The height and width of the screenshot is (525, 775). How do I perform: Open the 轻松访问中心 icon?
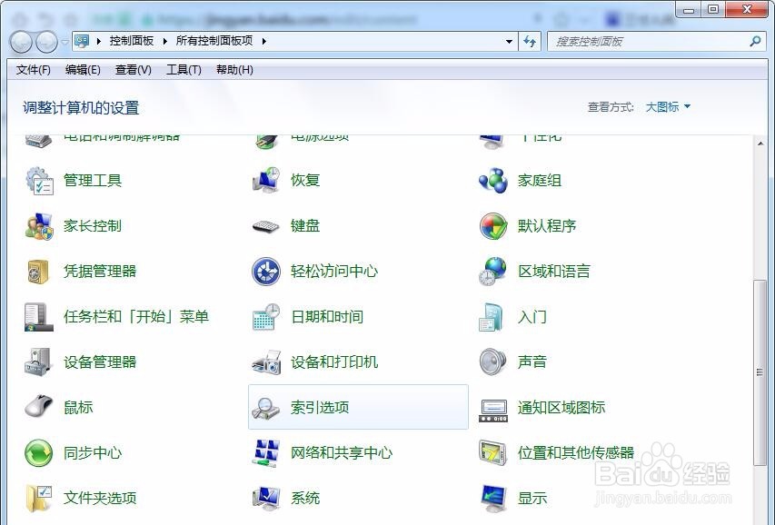266,272
